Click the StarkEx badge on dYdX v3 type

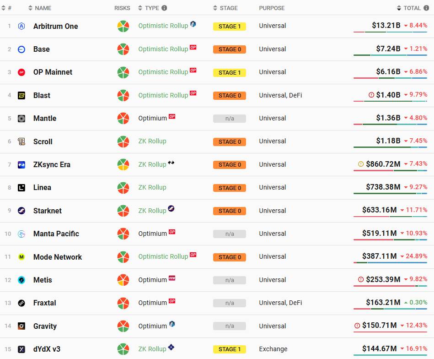(171, 347)
